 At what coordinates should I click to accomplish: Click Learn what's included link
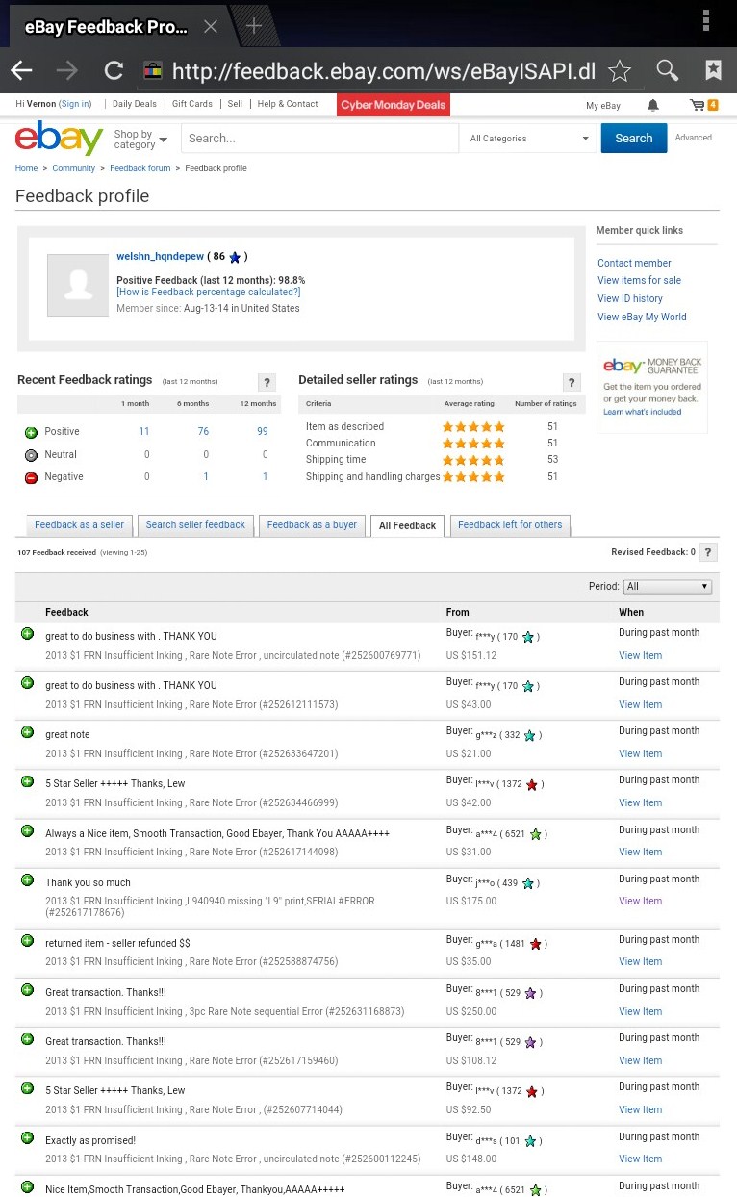pos(643,412)
